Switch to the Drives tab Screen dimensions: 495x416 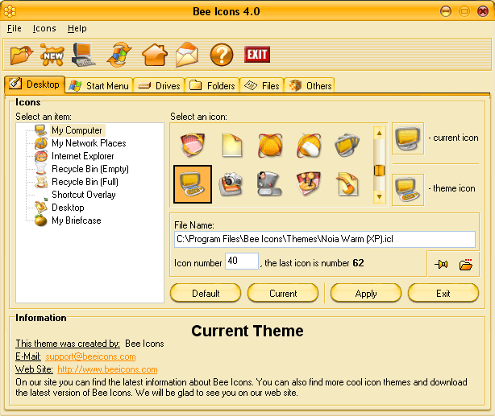159,86
